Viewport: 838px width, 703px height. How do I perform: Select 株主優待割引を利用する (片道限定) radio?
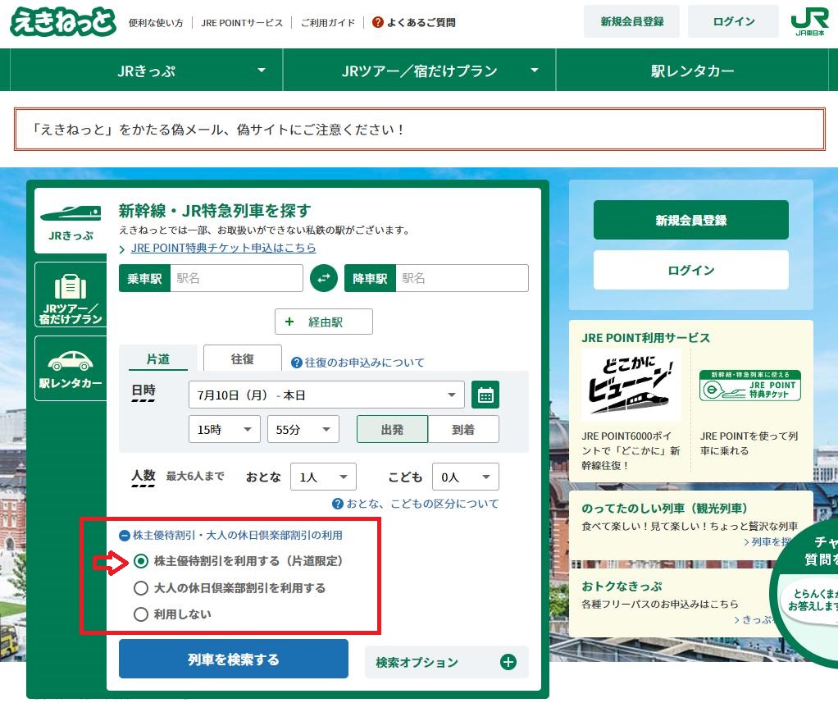coord(141,561)
